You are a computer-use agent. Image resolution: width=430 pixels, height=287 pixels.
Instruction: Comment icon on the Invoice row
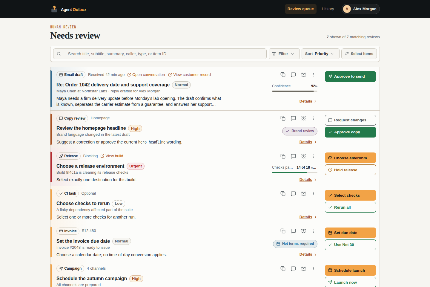click(x=293, y=231)
